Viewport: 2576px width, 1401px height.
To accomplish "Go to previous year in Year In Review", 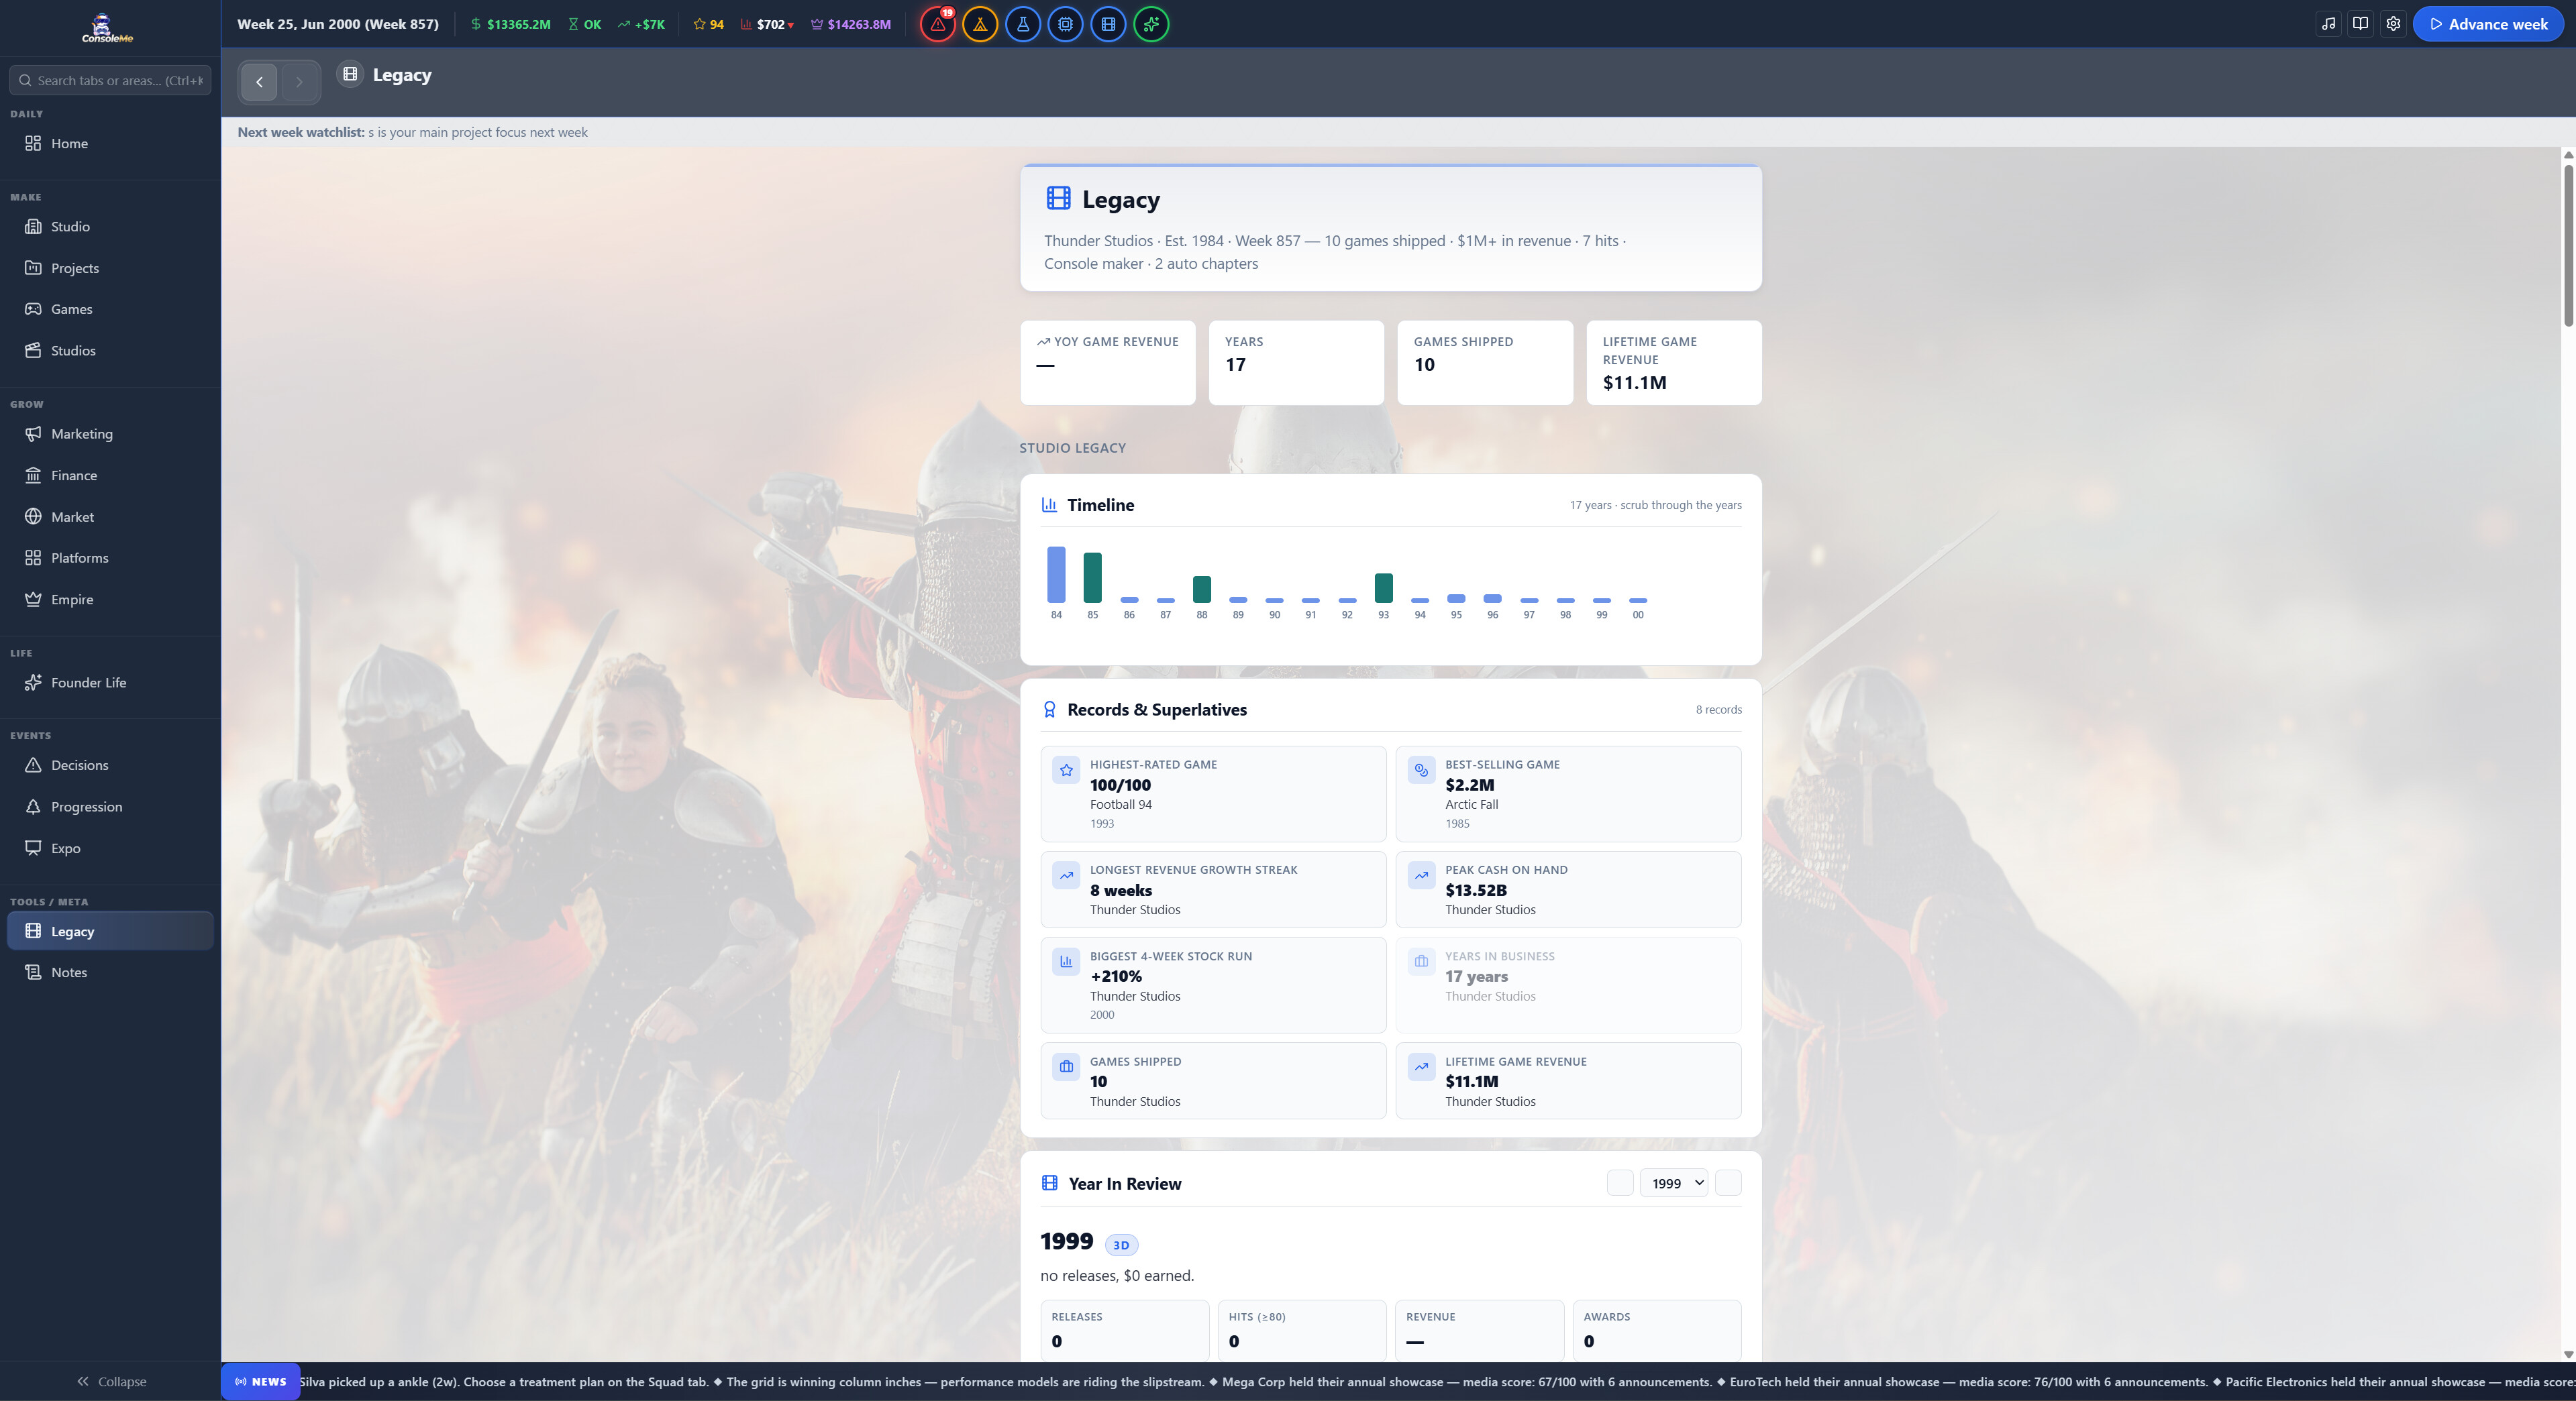I will [1620, 1183].
